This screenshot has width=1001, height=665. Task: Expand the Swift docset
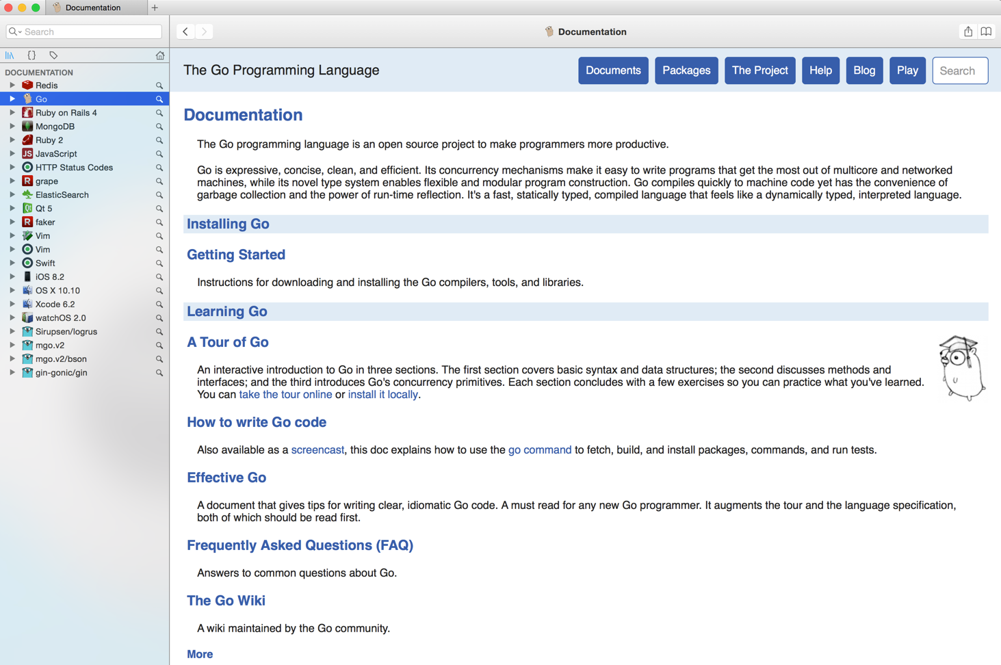click(12, 263)
